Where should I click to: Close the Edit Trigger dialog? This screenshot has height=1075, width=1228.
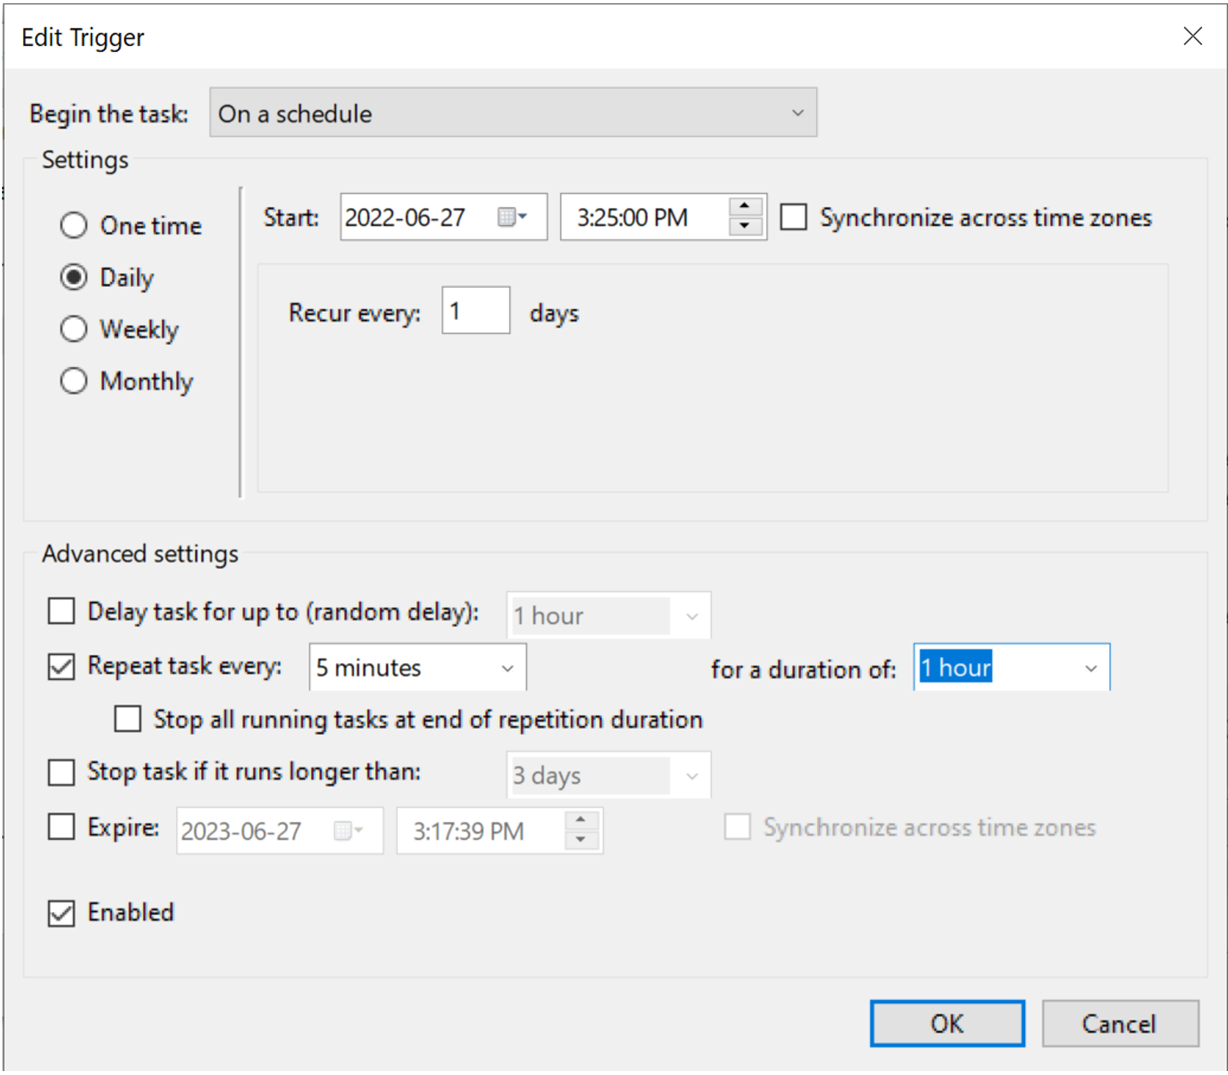[x=1192, y=36]
